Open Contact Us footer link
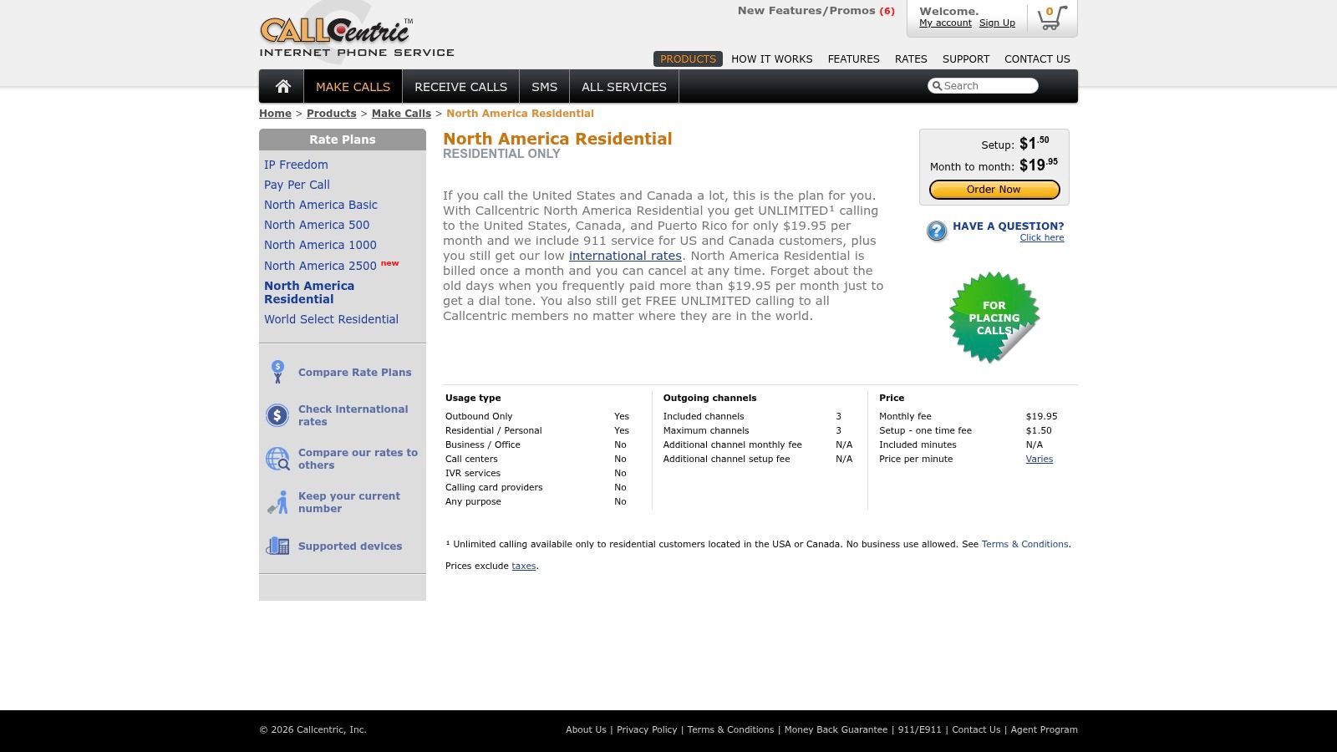 coord(976,729)
